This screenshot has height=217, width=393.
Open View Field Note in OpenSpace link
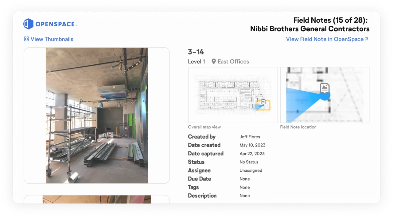(x=325, y=39)
